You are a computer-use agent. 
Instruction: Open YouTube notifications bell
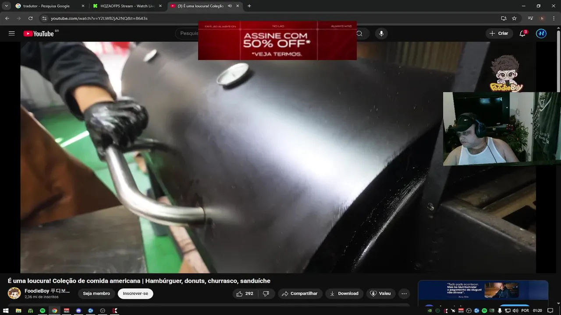click(522, 34)
